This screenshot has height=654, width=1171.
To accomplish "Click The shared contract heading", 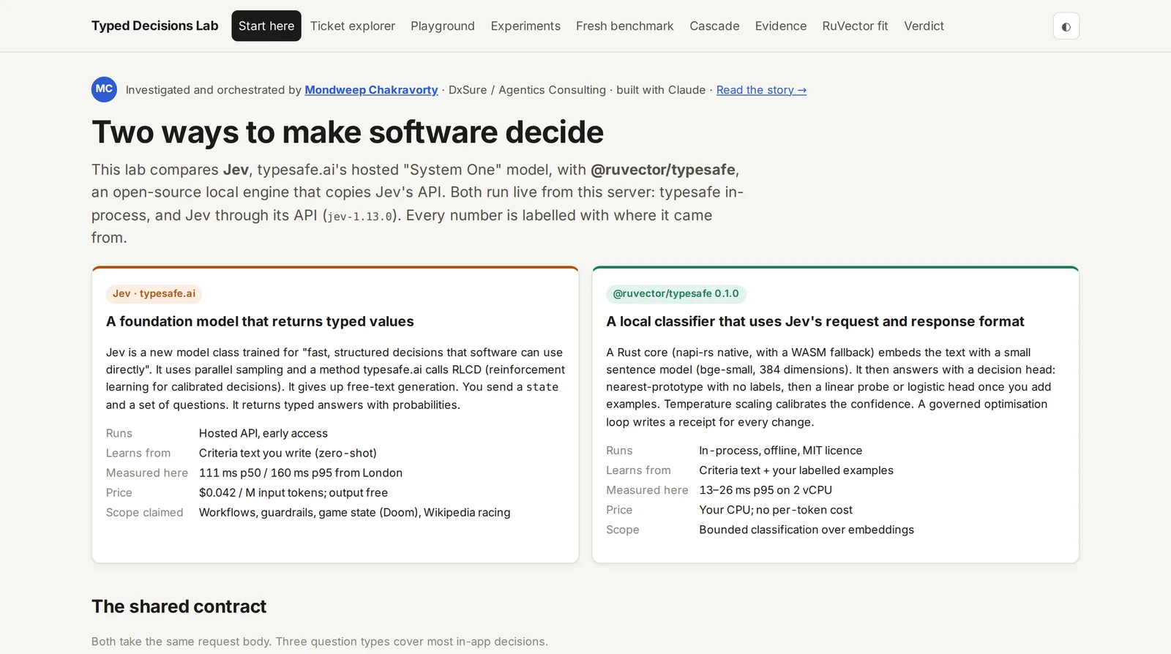I will pyautogui.click(x=179, y=606).
